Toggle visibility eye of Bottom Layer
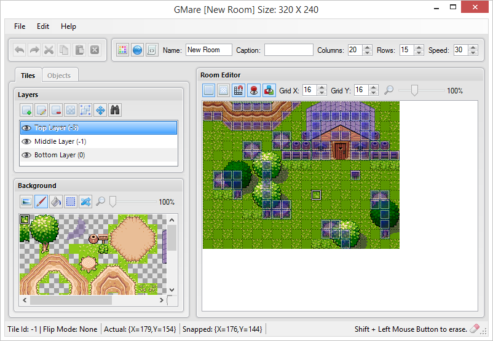Viewport: 493px width, 341px height. (x=26, y=155)
